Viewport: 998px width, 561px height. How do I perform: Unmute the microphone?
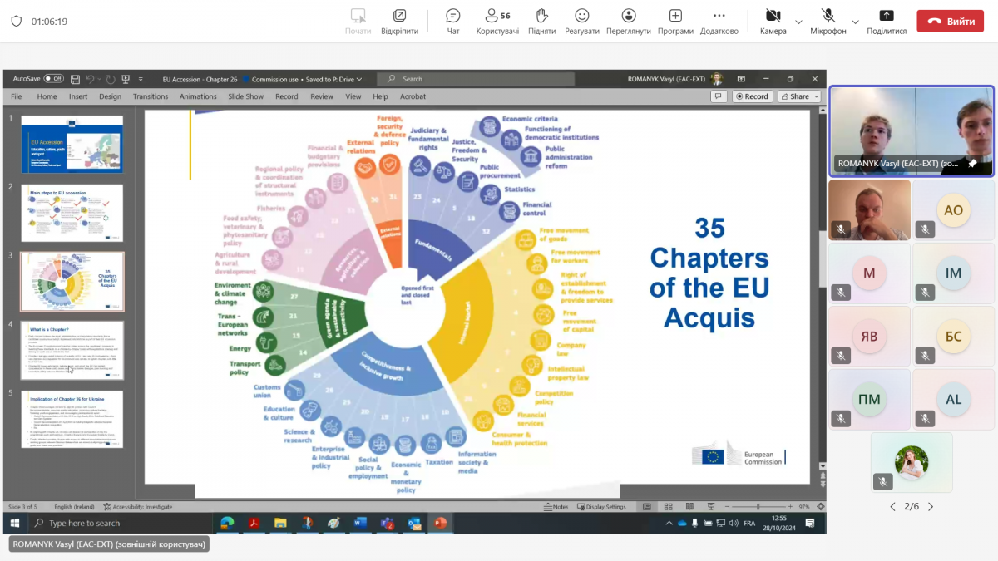[828, 21]
